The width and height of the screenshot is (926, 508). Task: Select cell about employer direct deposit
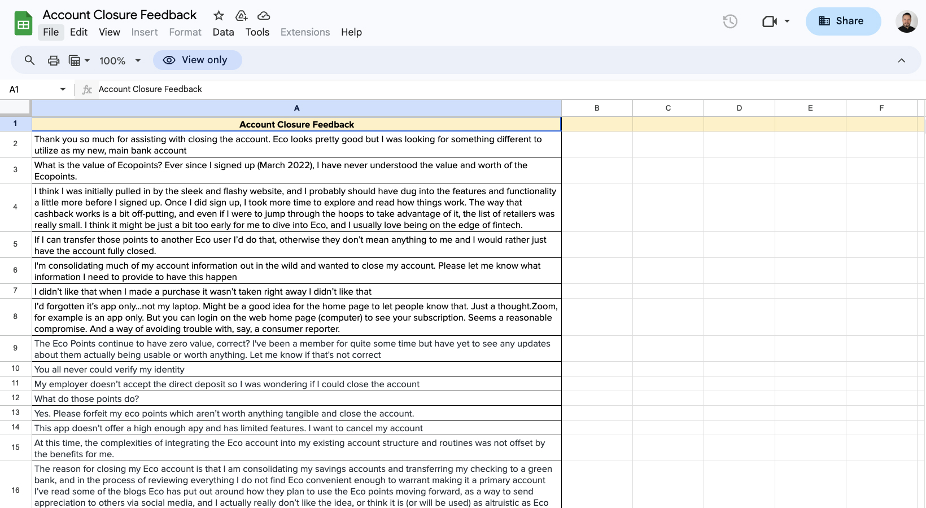297,384
